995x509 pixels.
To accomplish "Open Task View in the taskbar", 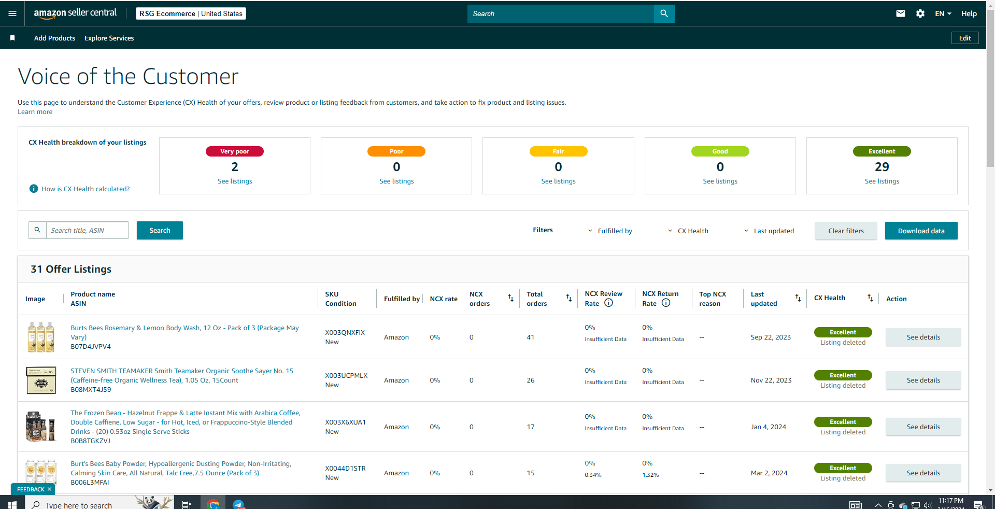I will [x=187, y=504].
